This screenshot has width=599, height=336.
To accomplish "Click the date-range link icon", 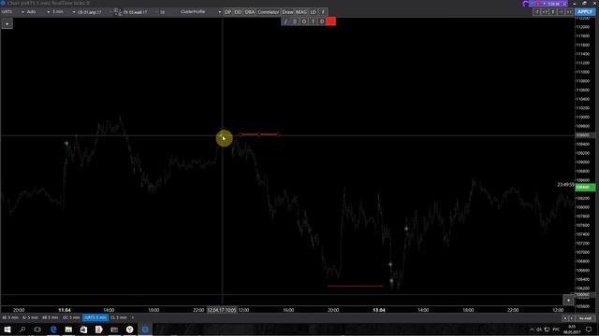I will pyautogui.click(x=117, y=12).
